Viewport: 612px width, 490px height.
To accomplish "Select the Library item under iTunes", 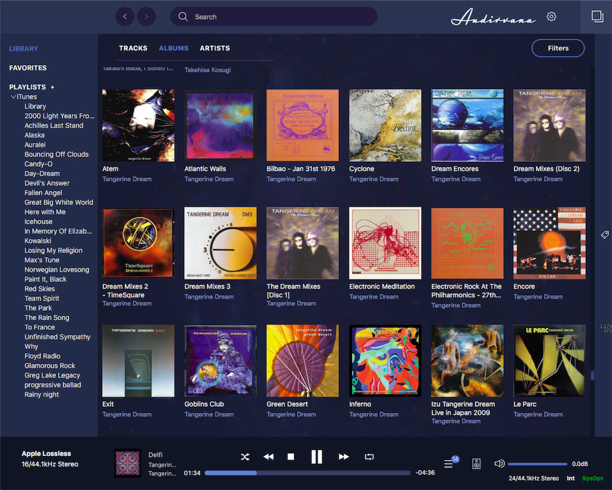I will (35, 106).
